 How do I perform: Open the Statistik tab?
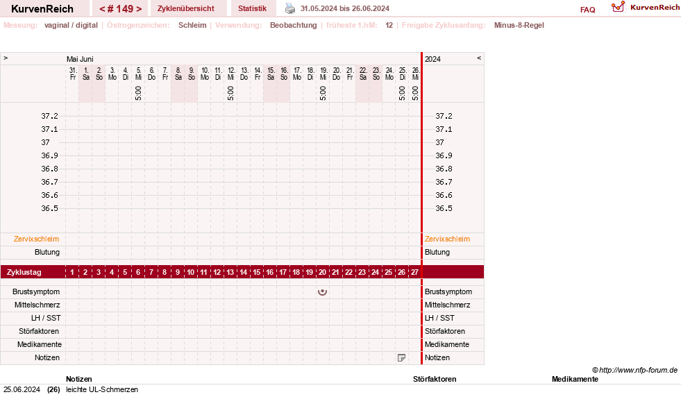(x=252, y=8)
